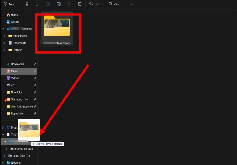Collapse the OneDrive Personal node

pos(3,29)
